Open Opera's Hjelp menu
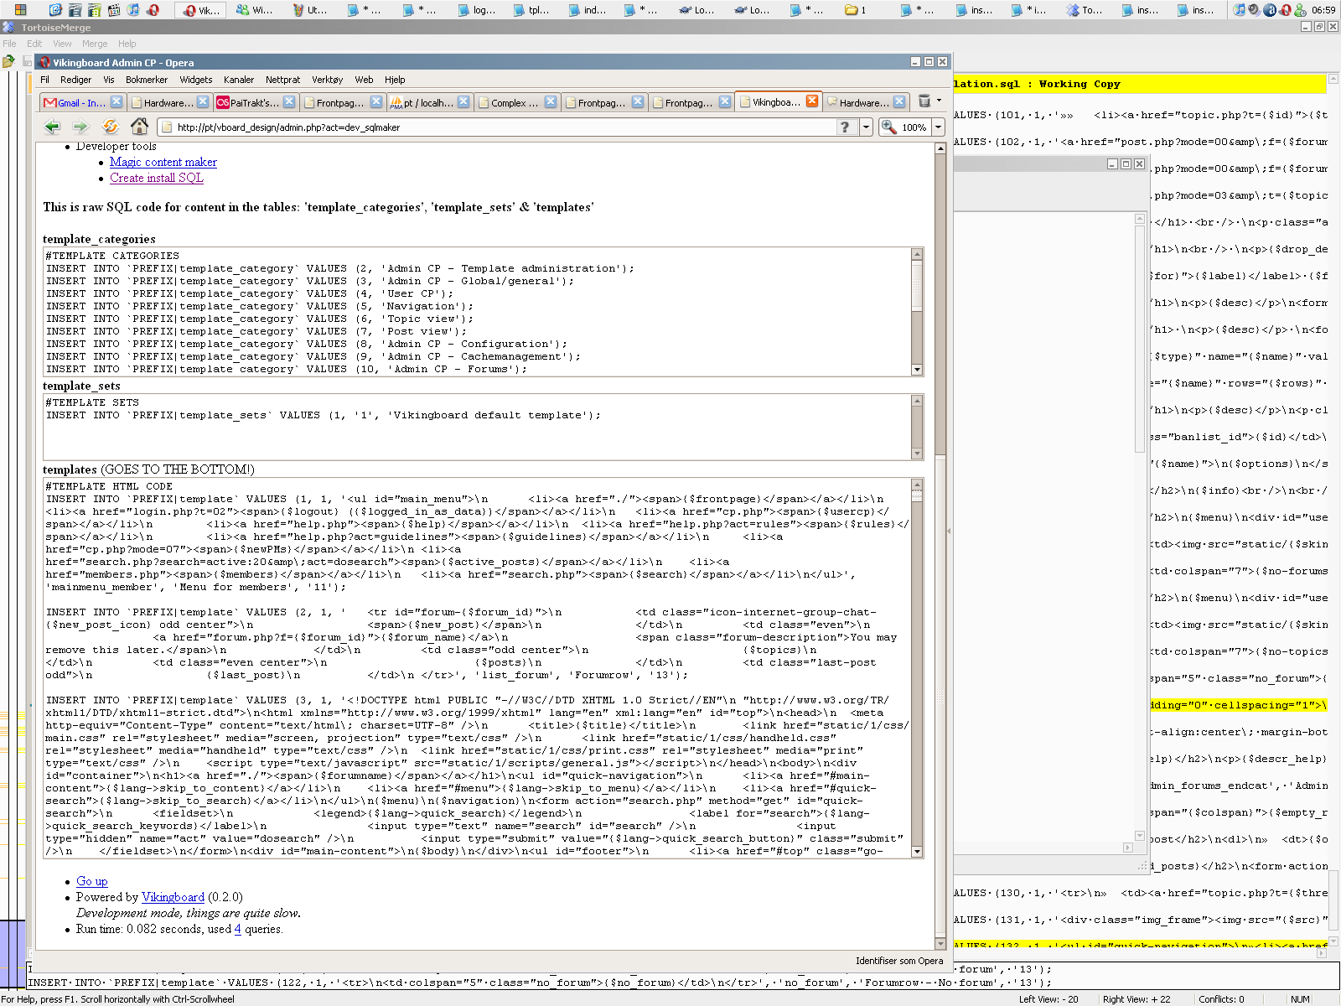Image resolution: width=1341 pixels, height=1006 pixels. 395,80
